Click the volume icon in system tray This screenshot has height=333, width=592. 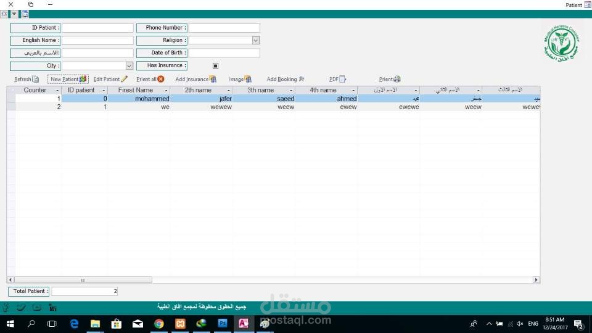pos(520,324)
